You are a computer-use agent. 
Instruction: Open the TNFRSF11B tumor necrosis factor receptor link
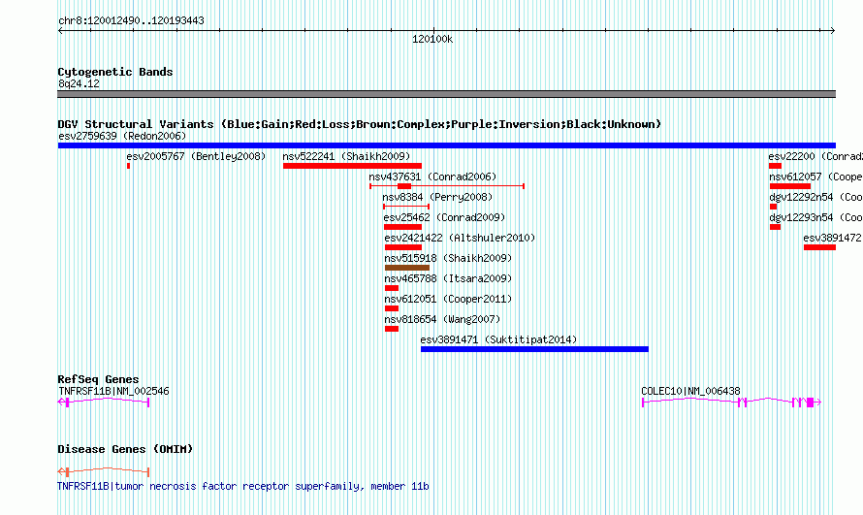(x=243, y=487)
